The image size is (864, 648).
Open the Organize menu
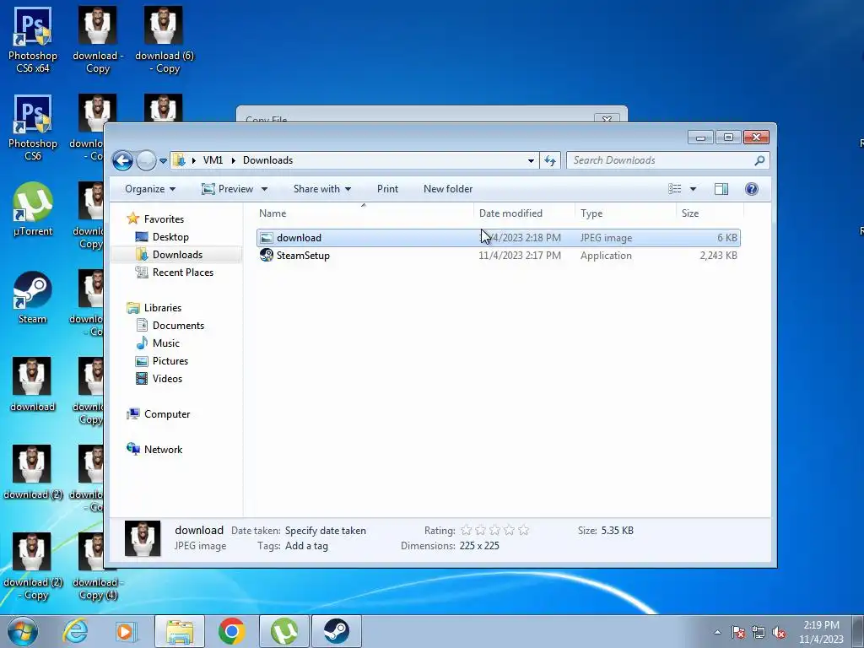(x=150, y=189)
